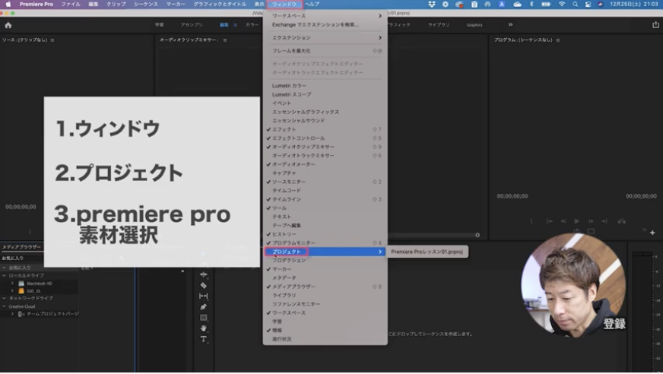
Task: Collapse the Creative Cloud tree node
Action: (5, 306)
